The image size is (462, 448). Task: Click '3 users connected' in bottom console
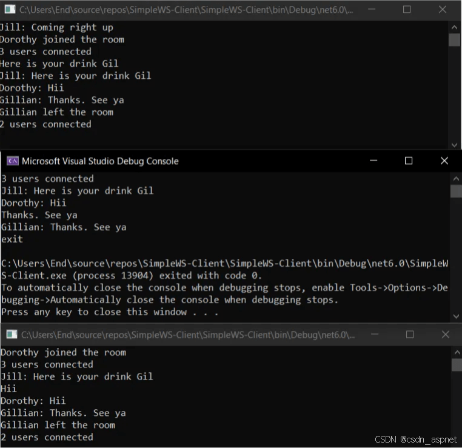[47, 365]
